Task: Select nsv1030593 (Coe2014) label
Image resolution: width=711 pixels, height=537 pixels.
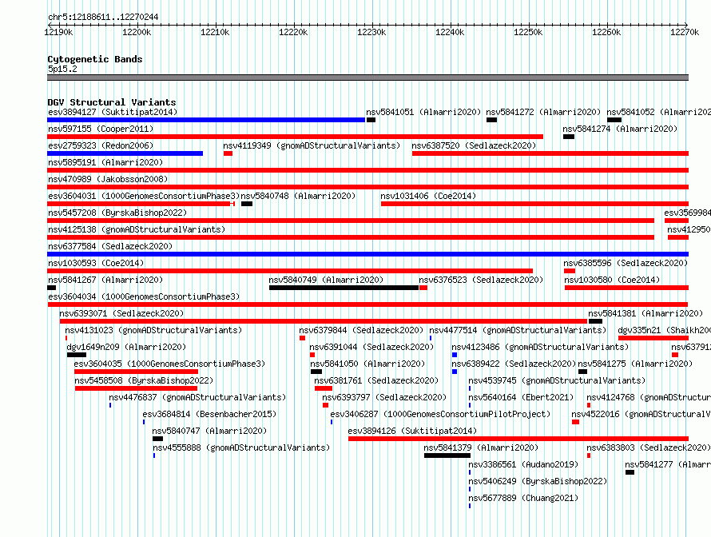Action: (96, 263)
